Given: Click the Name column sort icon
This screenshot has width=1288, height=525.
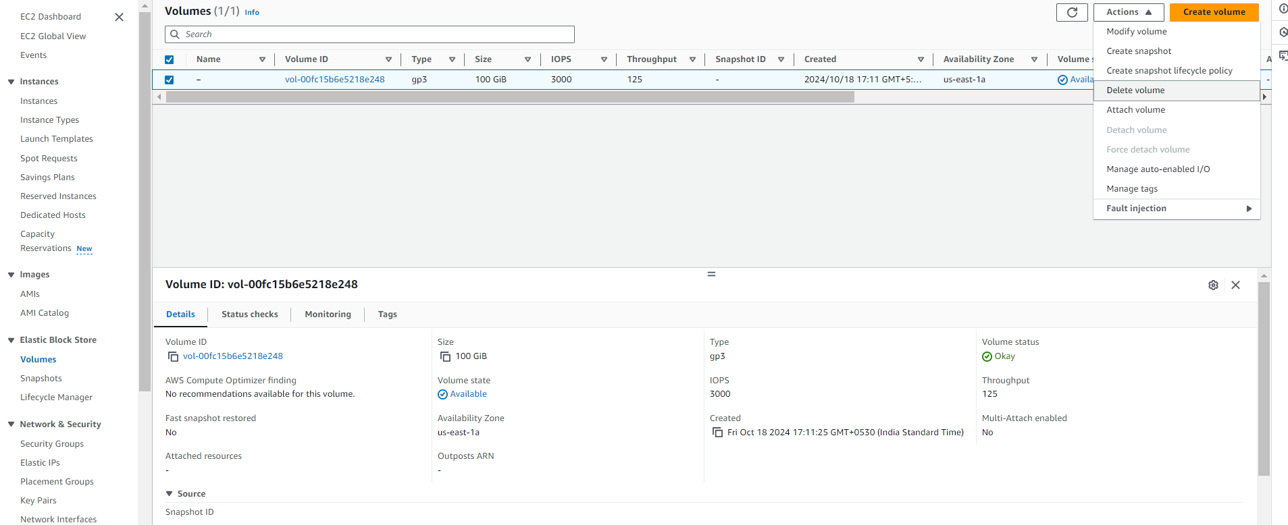Looking at the screenshot, I should 262,59.
